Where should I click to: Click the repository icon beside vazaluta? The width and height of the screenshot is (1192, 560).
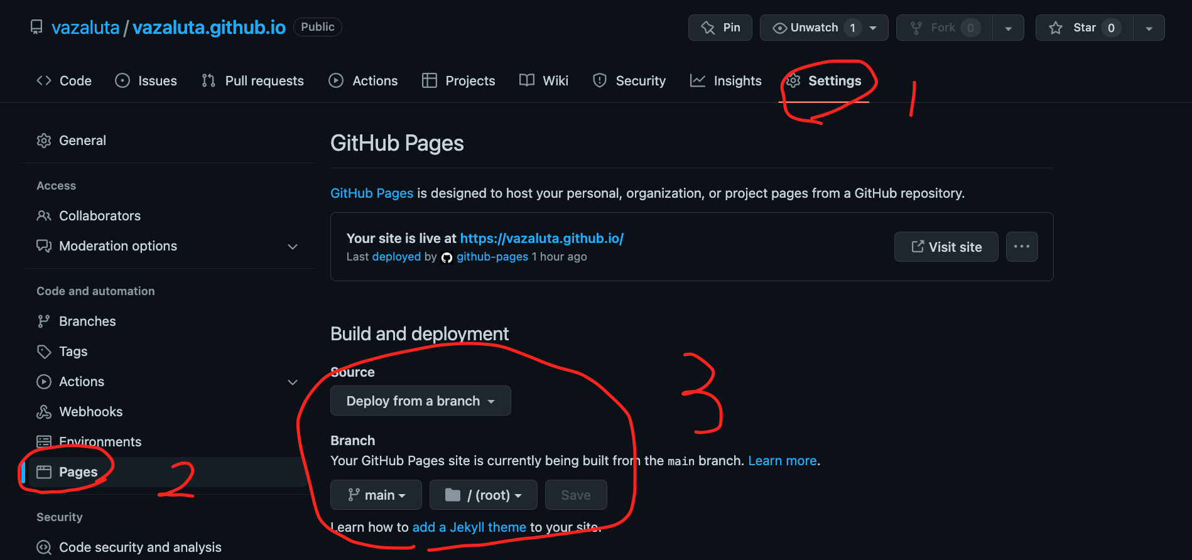coord(36,27)
